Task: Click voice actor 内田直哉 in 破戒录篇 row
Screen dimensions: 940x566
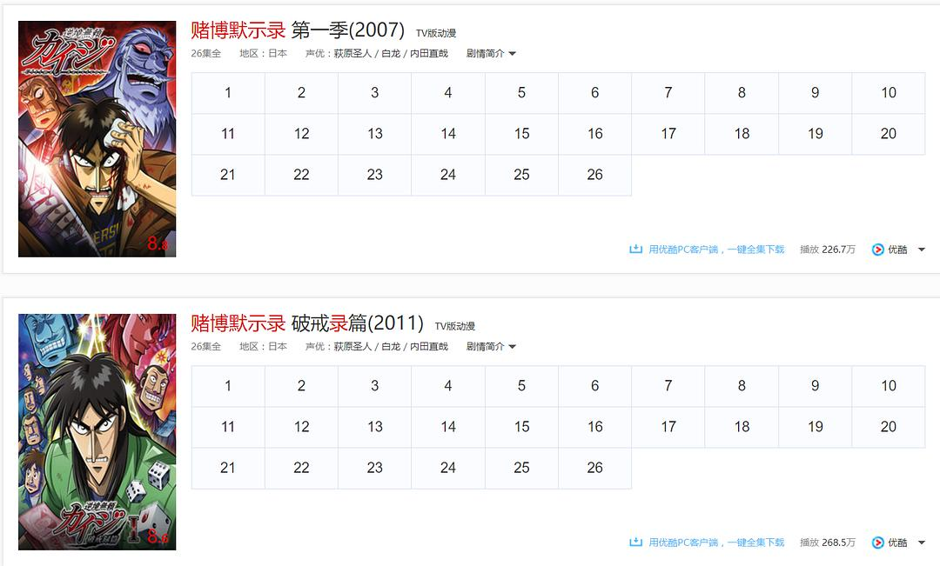Action: [x=428, y=347]
